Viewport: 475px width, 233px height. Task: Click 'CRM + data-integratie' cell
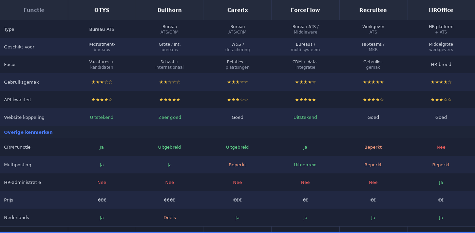point(305,65)
